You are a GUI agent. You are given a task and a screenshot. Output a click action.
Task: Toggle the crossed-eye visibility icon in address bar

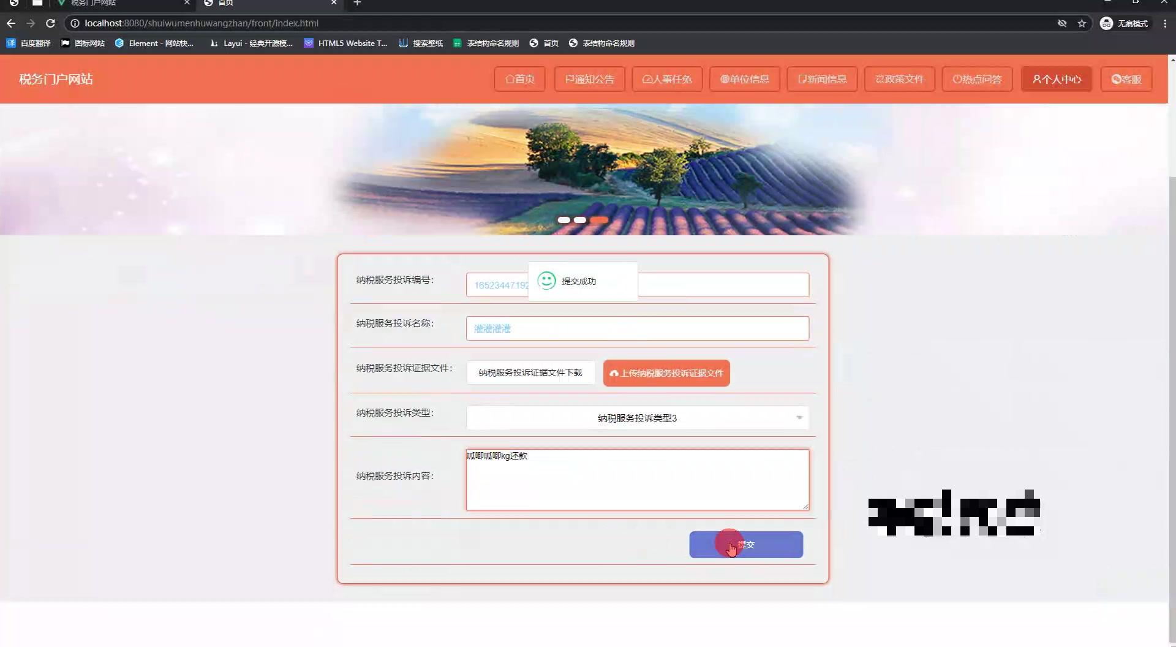(1061, 23)
